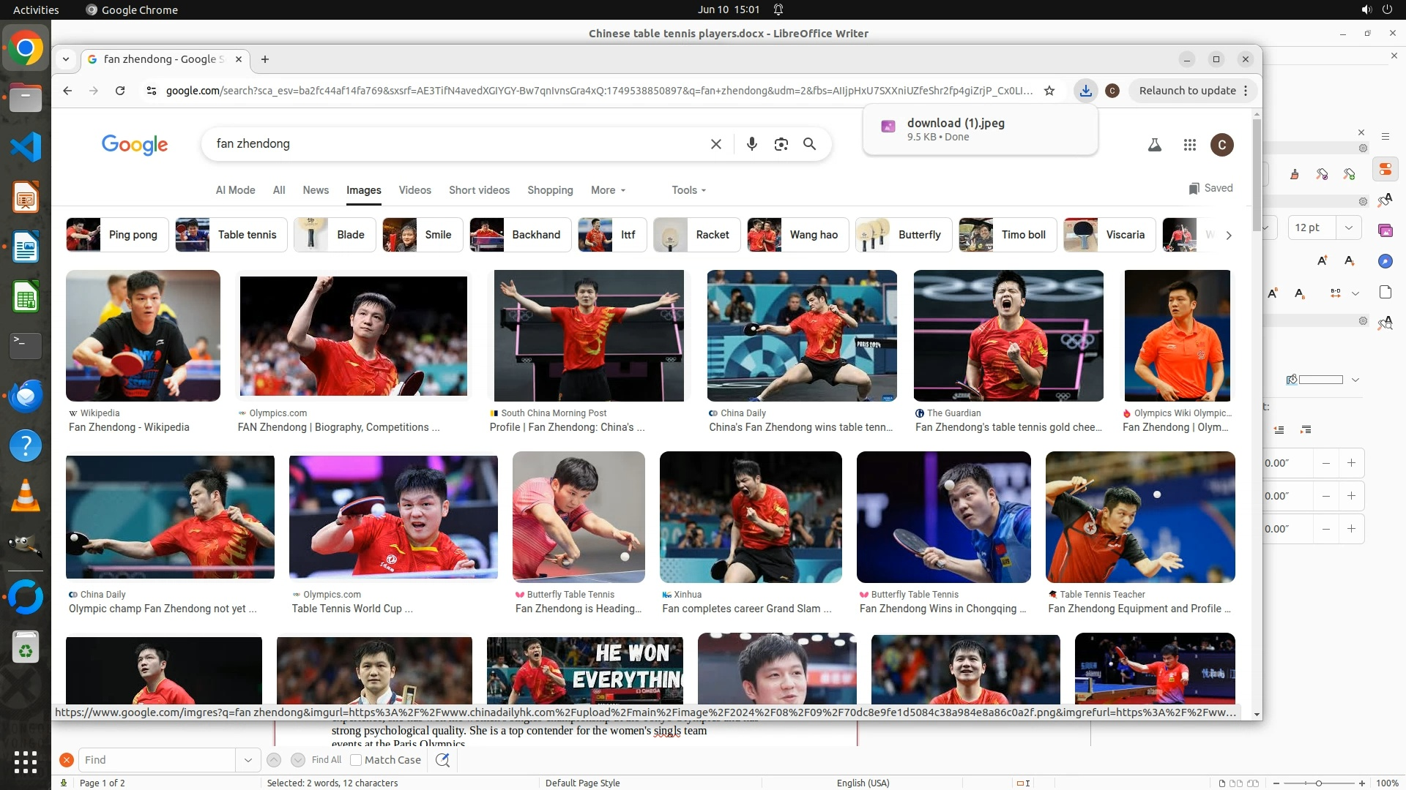Image resolution: width=1406 pixels, height=790 pixels.
Task: Switch to the AI Mode tab
Action: 235,190
